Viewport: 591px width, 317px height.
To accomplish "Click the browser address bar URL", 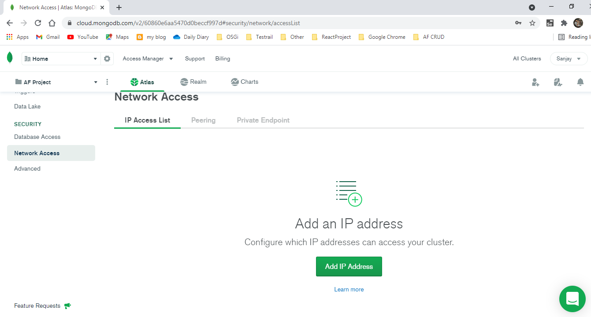I will (x=188, y=23).
